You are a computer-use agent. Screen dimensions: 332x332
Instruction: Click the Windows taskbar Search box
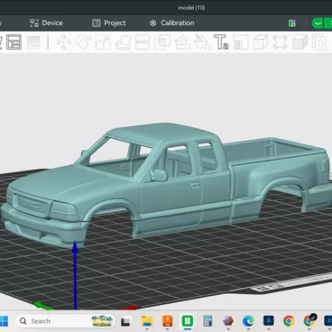tap(64, 321)
